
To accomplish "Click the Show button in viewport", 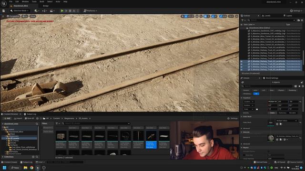I will point(33,16).
